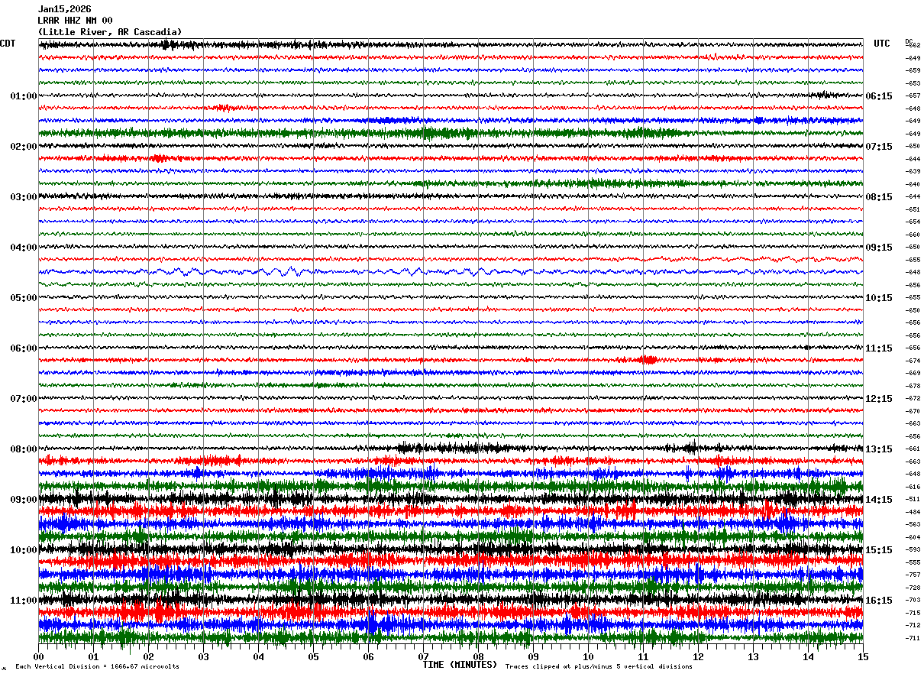This screenshot has width=924, height=677.
Task: Click the DC offset value -659
Action: click(913, 70)
